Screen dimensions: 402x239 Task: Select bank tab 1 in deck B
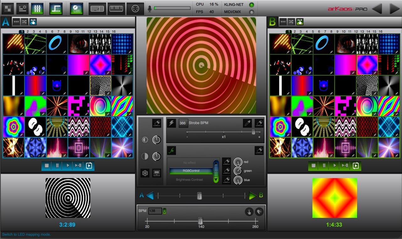(289, 32)
